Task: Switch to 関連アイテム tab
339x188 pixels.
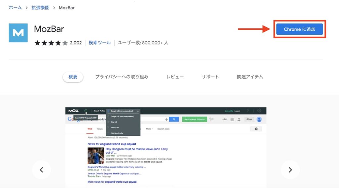Action: coord(250,77)
